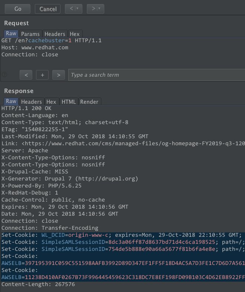Open the back history dropdown arrow
This screenshot has height=292, width=245.
[78, 9]
